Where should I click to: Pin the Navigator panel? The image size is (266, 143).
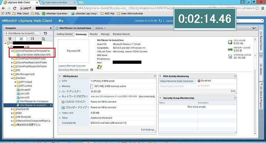pos(51,28)
